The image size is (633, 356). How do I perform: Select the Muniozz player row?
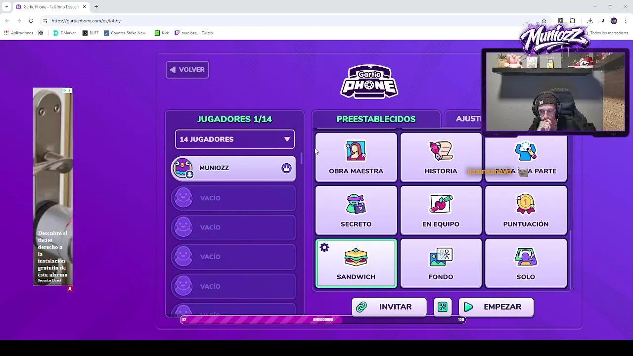[x=233, y=168]
